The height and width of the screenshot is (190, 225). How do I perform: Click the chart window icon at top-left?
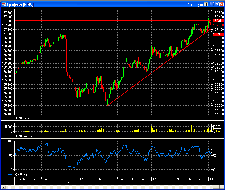point(4,4)
